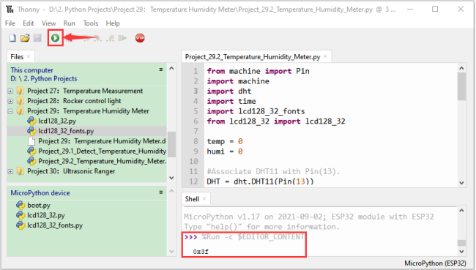Click the 'This computer' heading link

click(x=32, y=70)
